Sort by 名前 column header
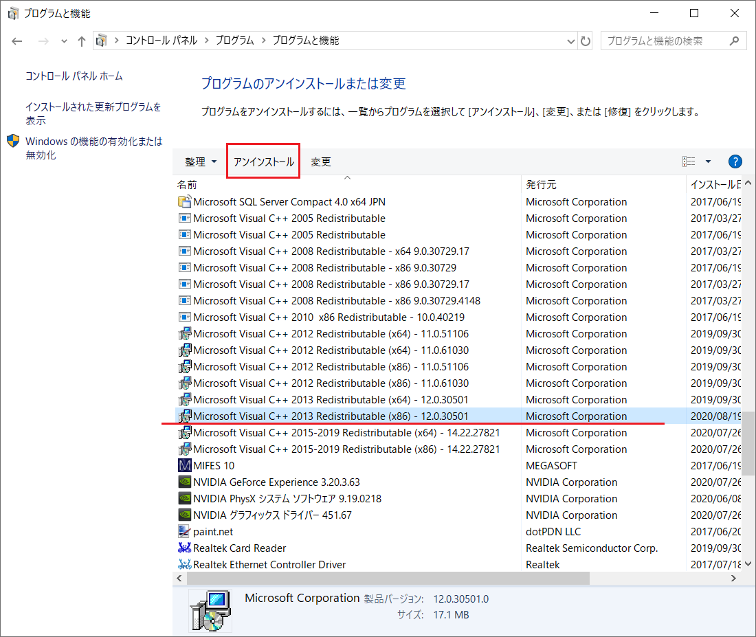 click(x=187, y=185)
